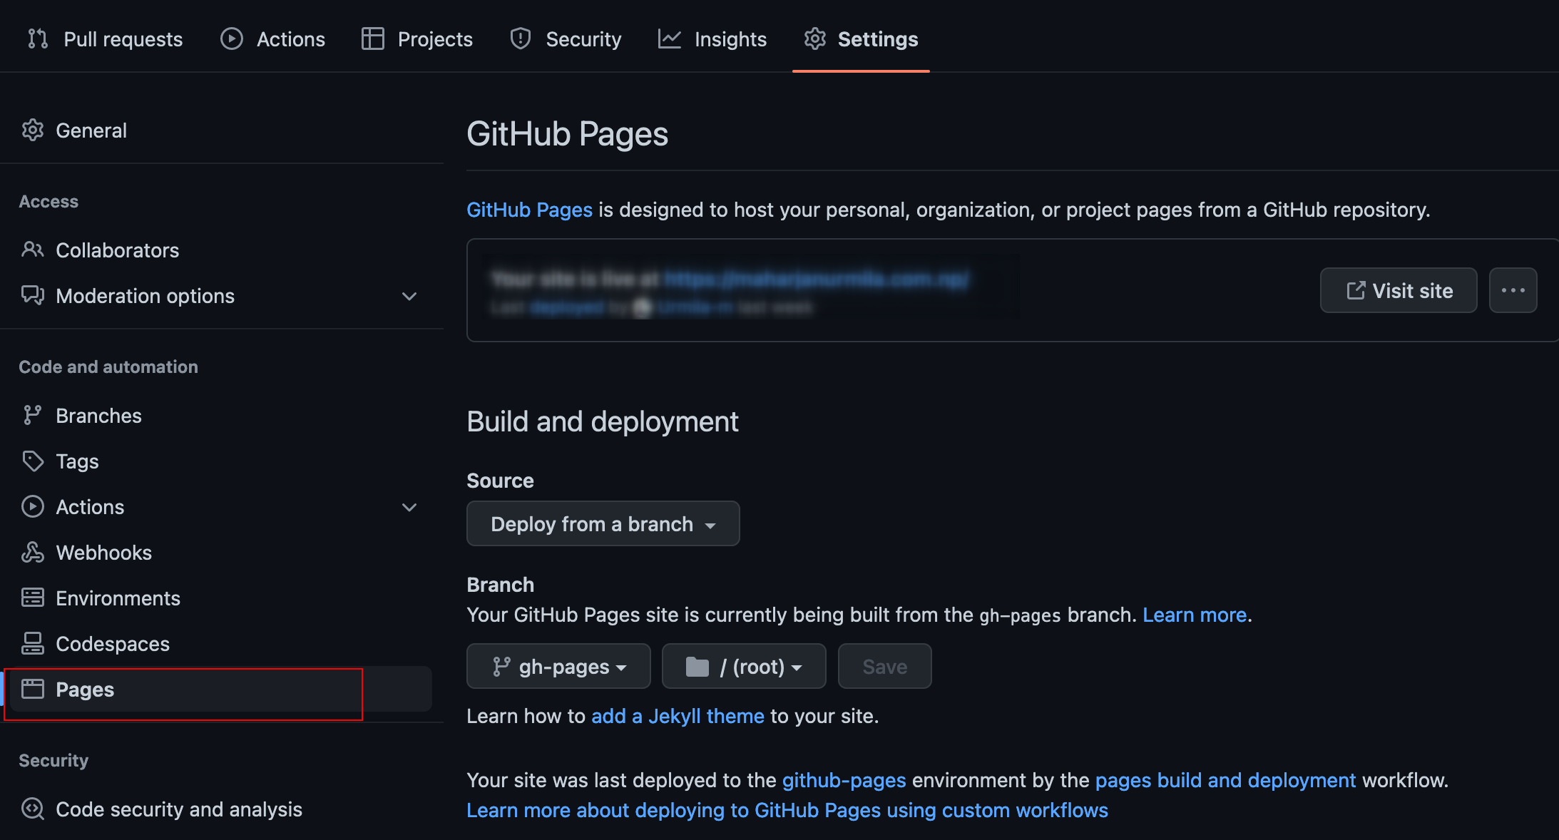The height and width of the screenshot is (840, 1559).
Task: Open the / (root) folder dropdown
Action: (x=744, y=667)
